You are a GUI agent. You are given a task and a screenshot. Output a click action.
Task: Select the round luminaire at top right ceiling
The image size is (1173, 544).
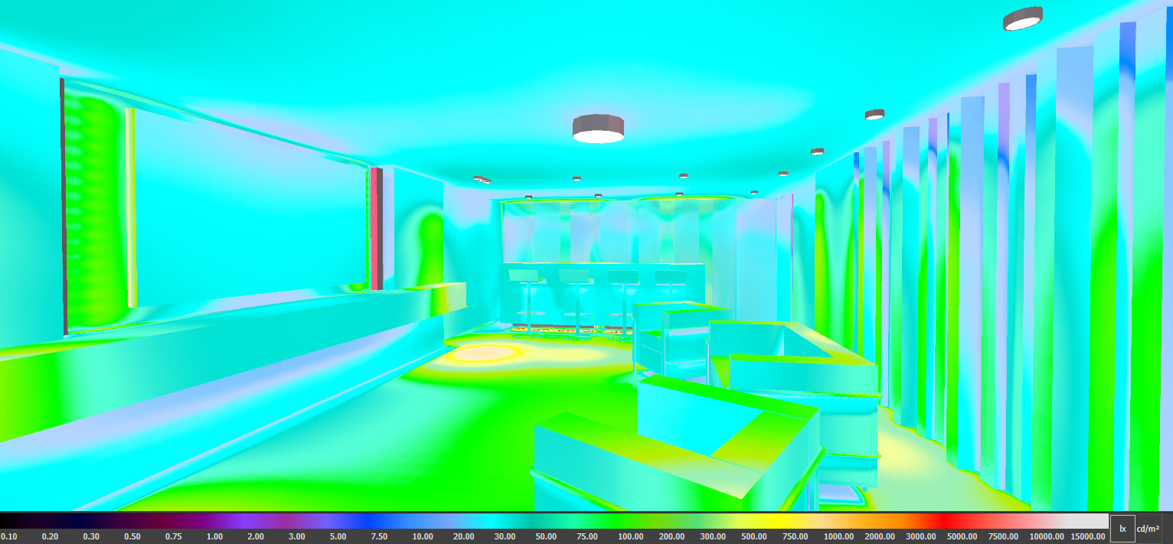pos(1022,19)
